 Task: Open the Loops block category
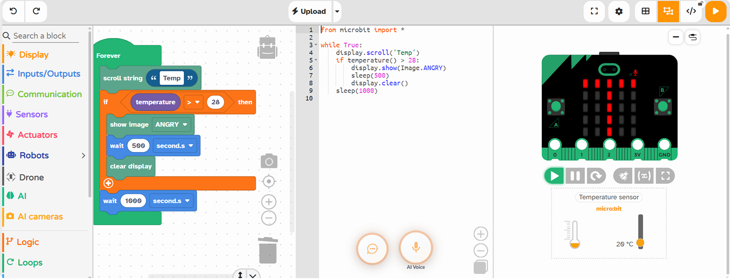pyautogui.click(x=30, y=262)
